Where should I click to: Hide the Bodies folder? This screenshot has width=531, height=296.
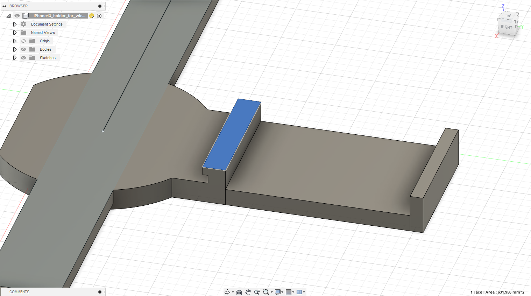(x=23, y=49)
